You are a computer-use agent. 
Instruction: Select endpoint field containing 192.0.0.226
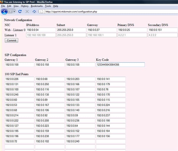19,79
